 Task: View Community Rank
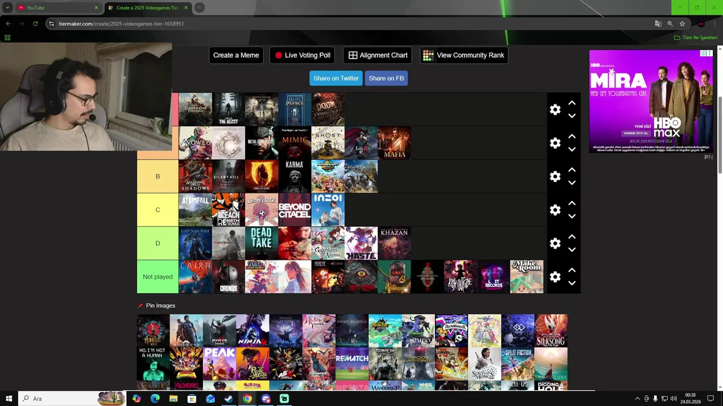(x=464, y=55)
